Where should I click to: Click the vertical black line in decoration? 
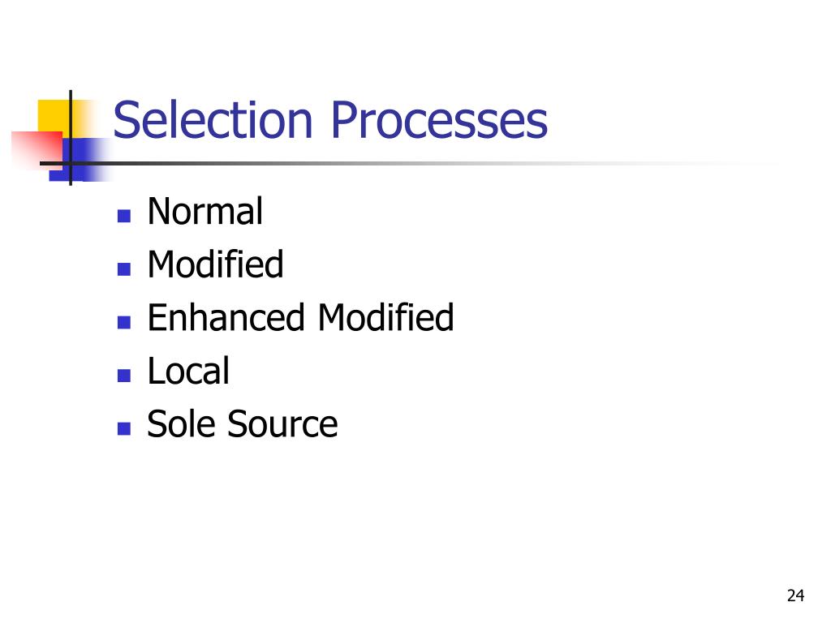(71, 138)
